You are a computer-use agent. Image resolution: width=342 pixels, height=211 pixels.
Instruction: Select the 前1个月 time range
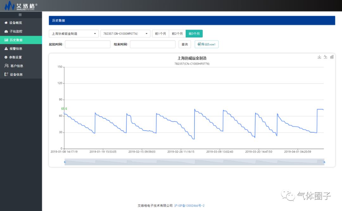point(160,34)
